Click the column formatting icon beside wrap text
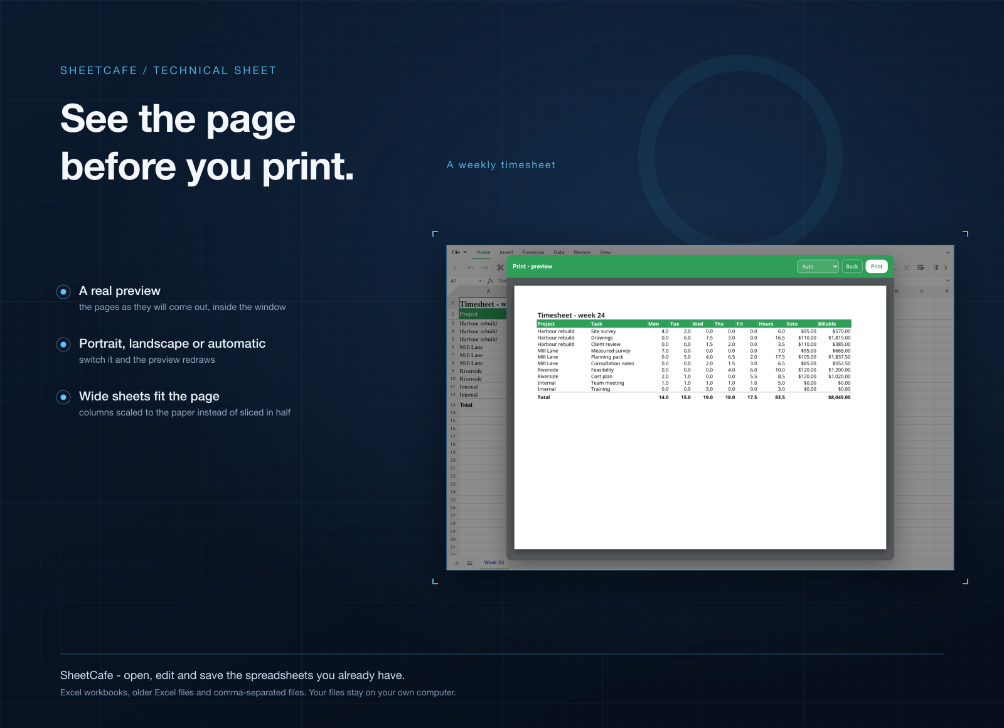 (x=936, y=267)
